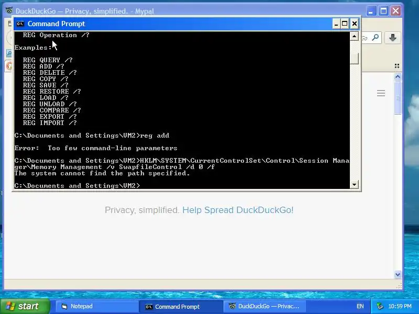Click the search magnifier icon in Mypal
This screenshot has width=419, height=314.
pos(376,38)
